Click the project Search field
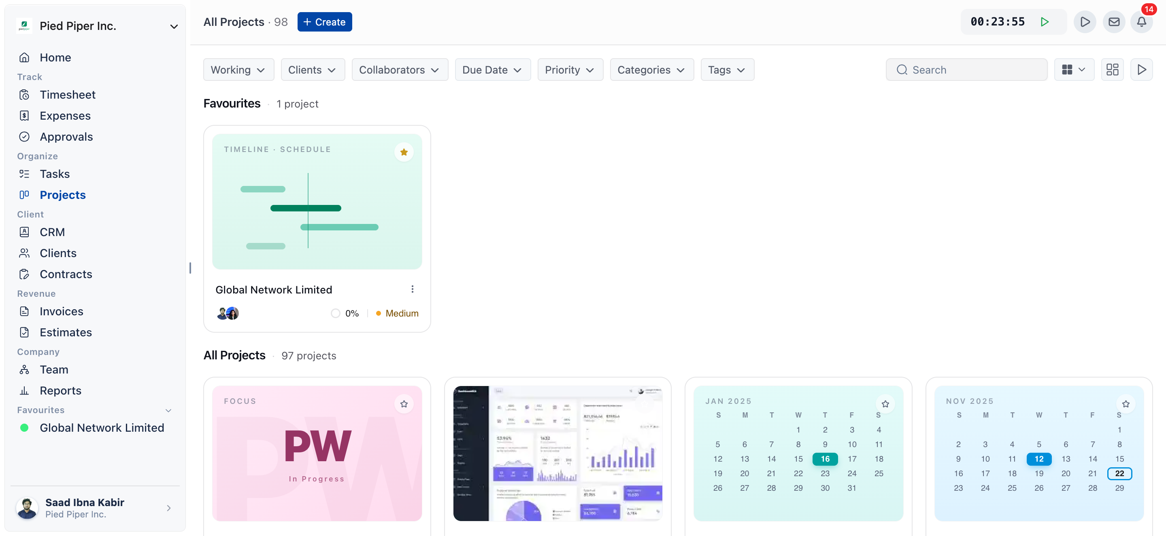 [966, 70]
